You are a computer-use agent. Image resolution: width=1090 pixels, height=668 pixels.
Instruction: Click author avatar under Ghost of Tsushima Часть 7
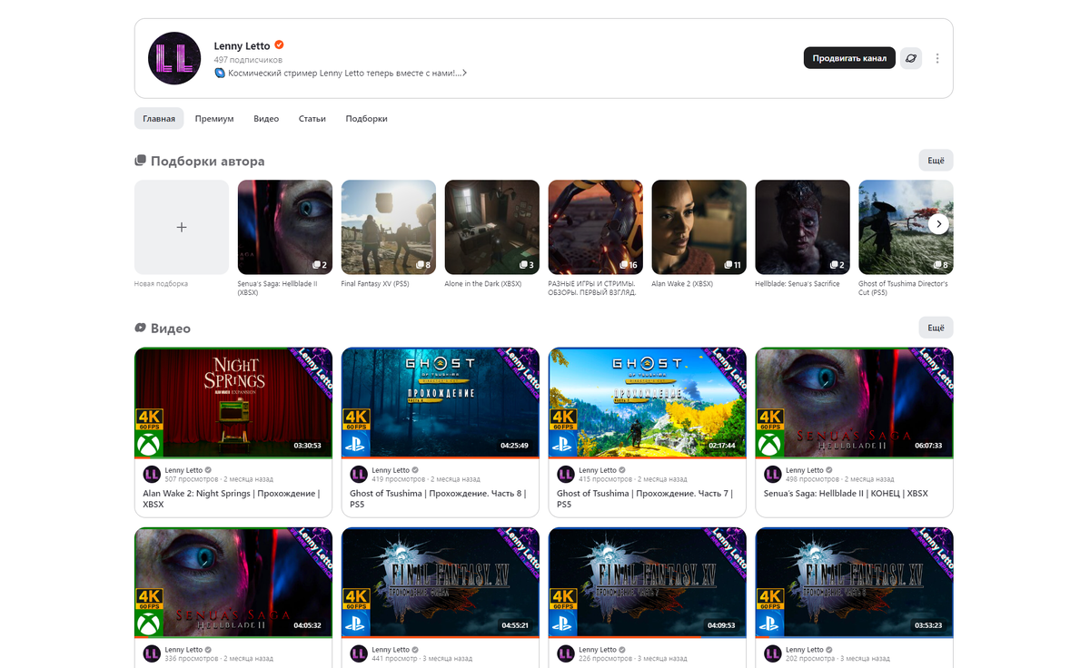point(566,474)
